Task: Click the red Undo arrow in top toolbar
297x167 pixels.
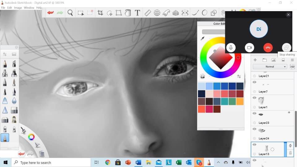Action: (x=50, y=13)
